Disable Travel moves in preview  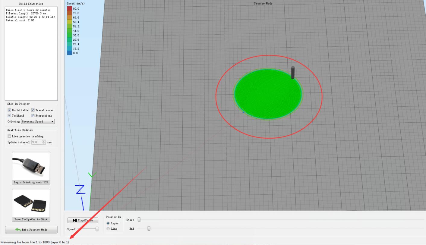(33, 110)
